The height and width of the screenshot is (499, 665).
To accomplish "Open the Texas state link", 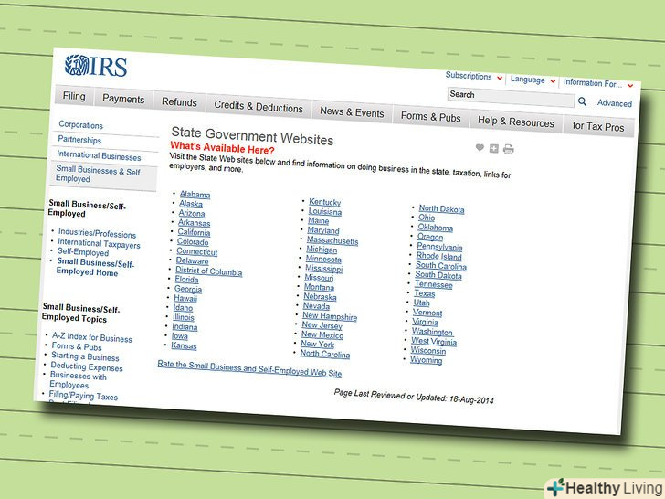I will 424,293.
